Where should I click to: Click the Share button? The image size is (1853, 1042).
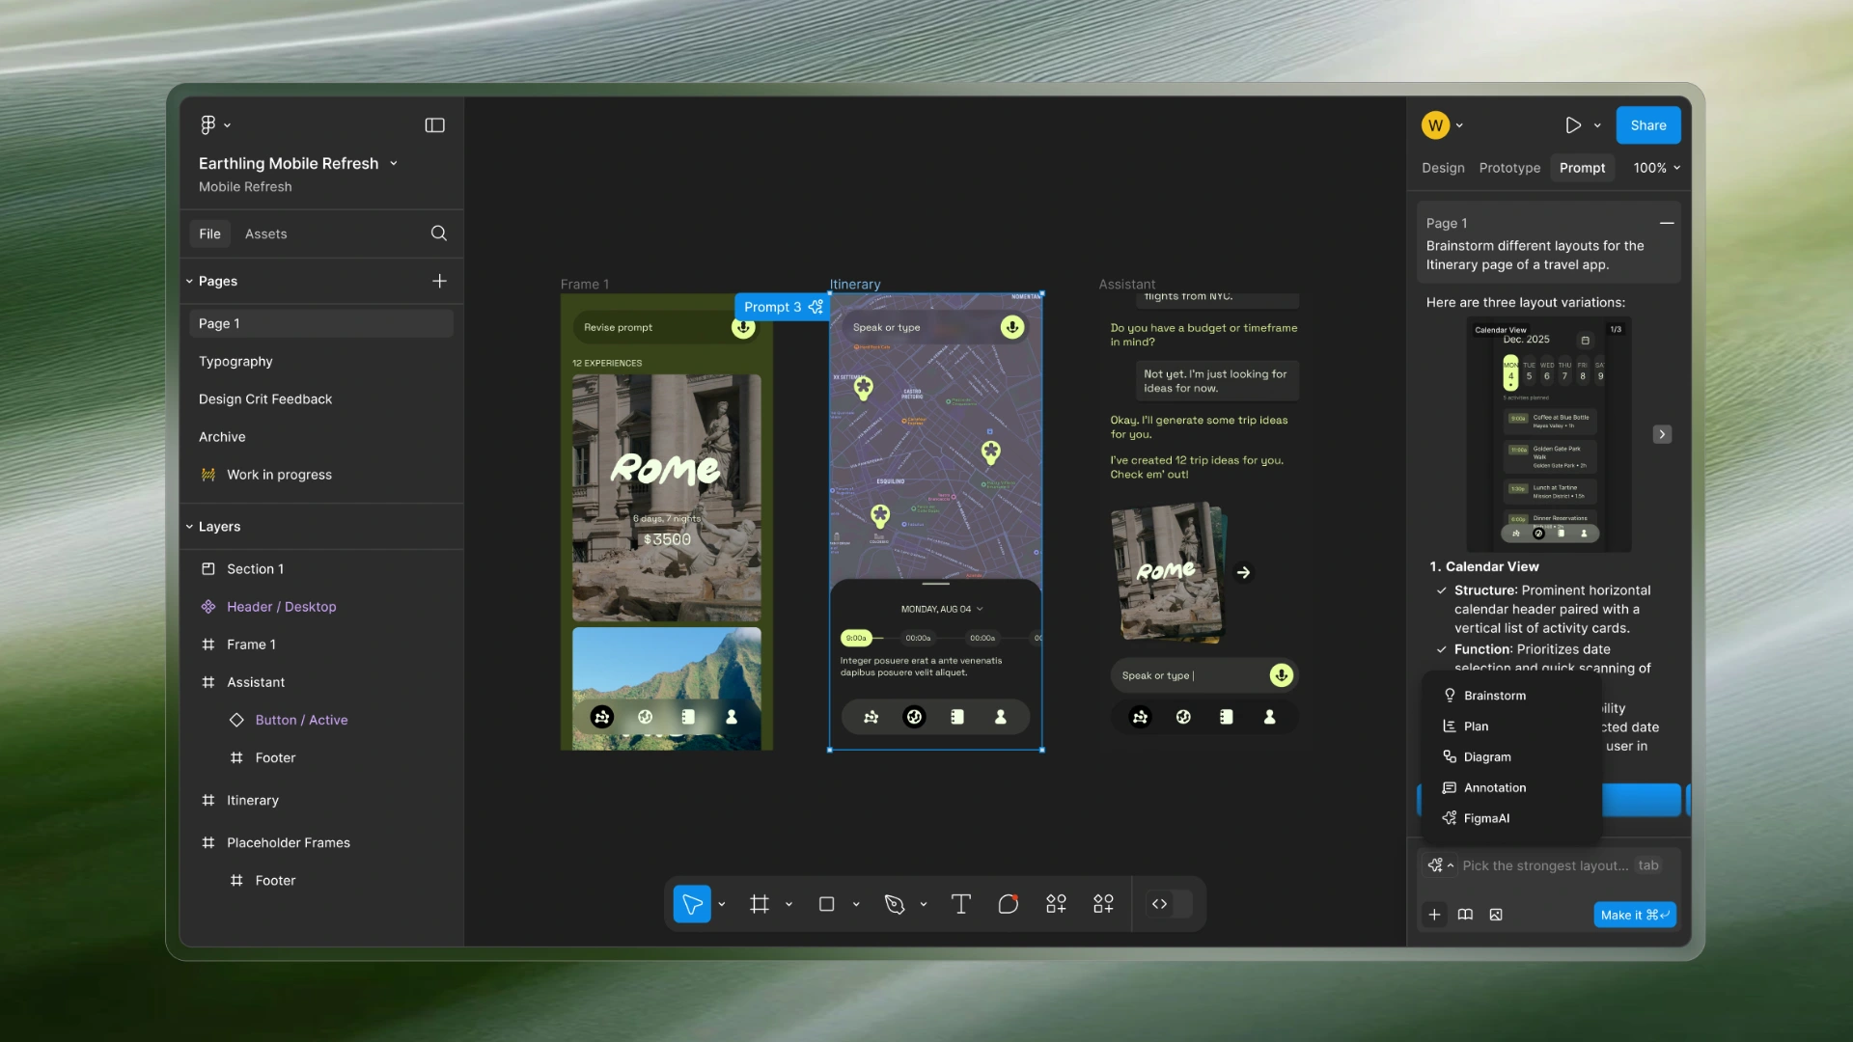pos(1648,125)
